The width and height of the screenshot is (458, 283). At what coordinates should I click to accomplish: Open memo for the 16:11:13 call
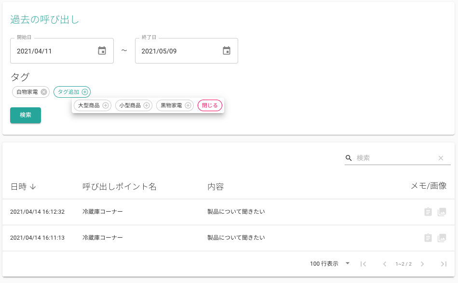coord(428,238)
